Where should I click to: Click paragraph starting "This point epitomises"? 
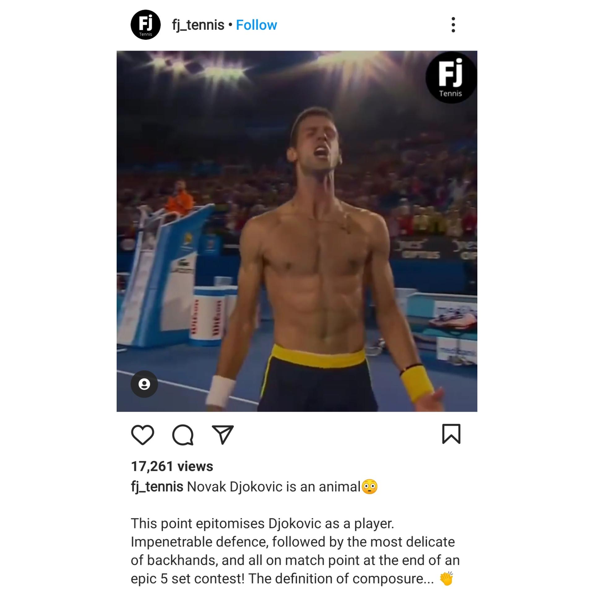295,551
